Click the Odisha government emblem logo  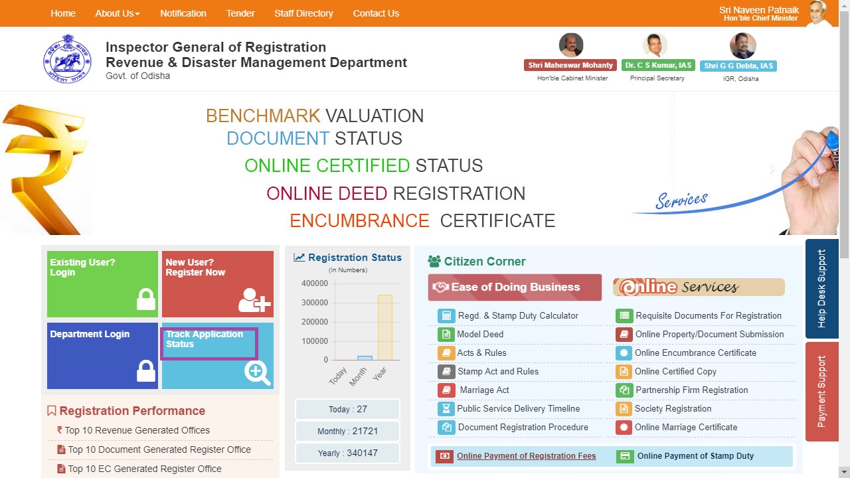tap(68, 59)
